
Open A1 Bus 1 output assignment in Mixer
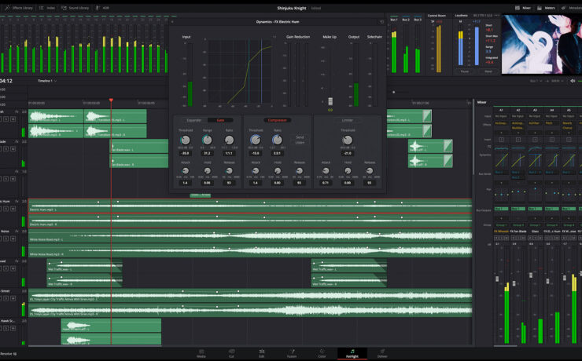point(501,209)
